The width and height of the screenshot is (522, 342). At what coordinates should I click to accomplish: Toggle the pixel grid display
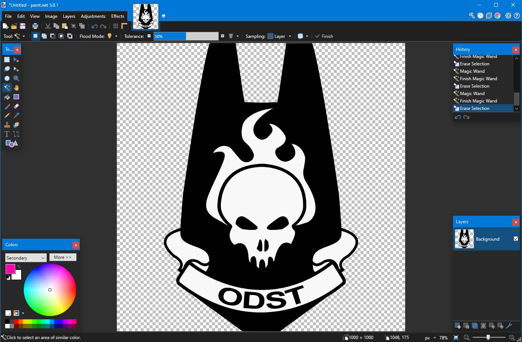click(x=116, y=26)
